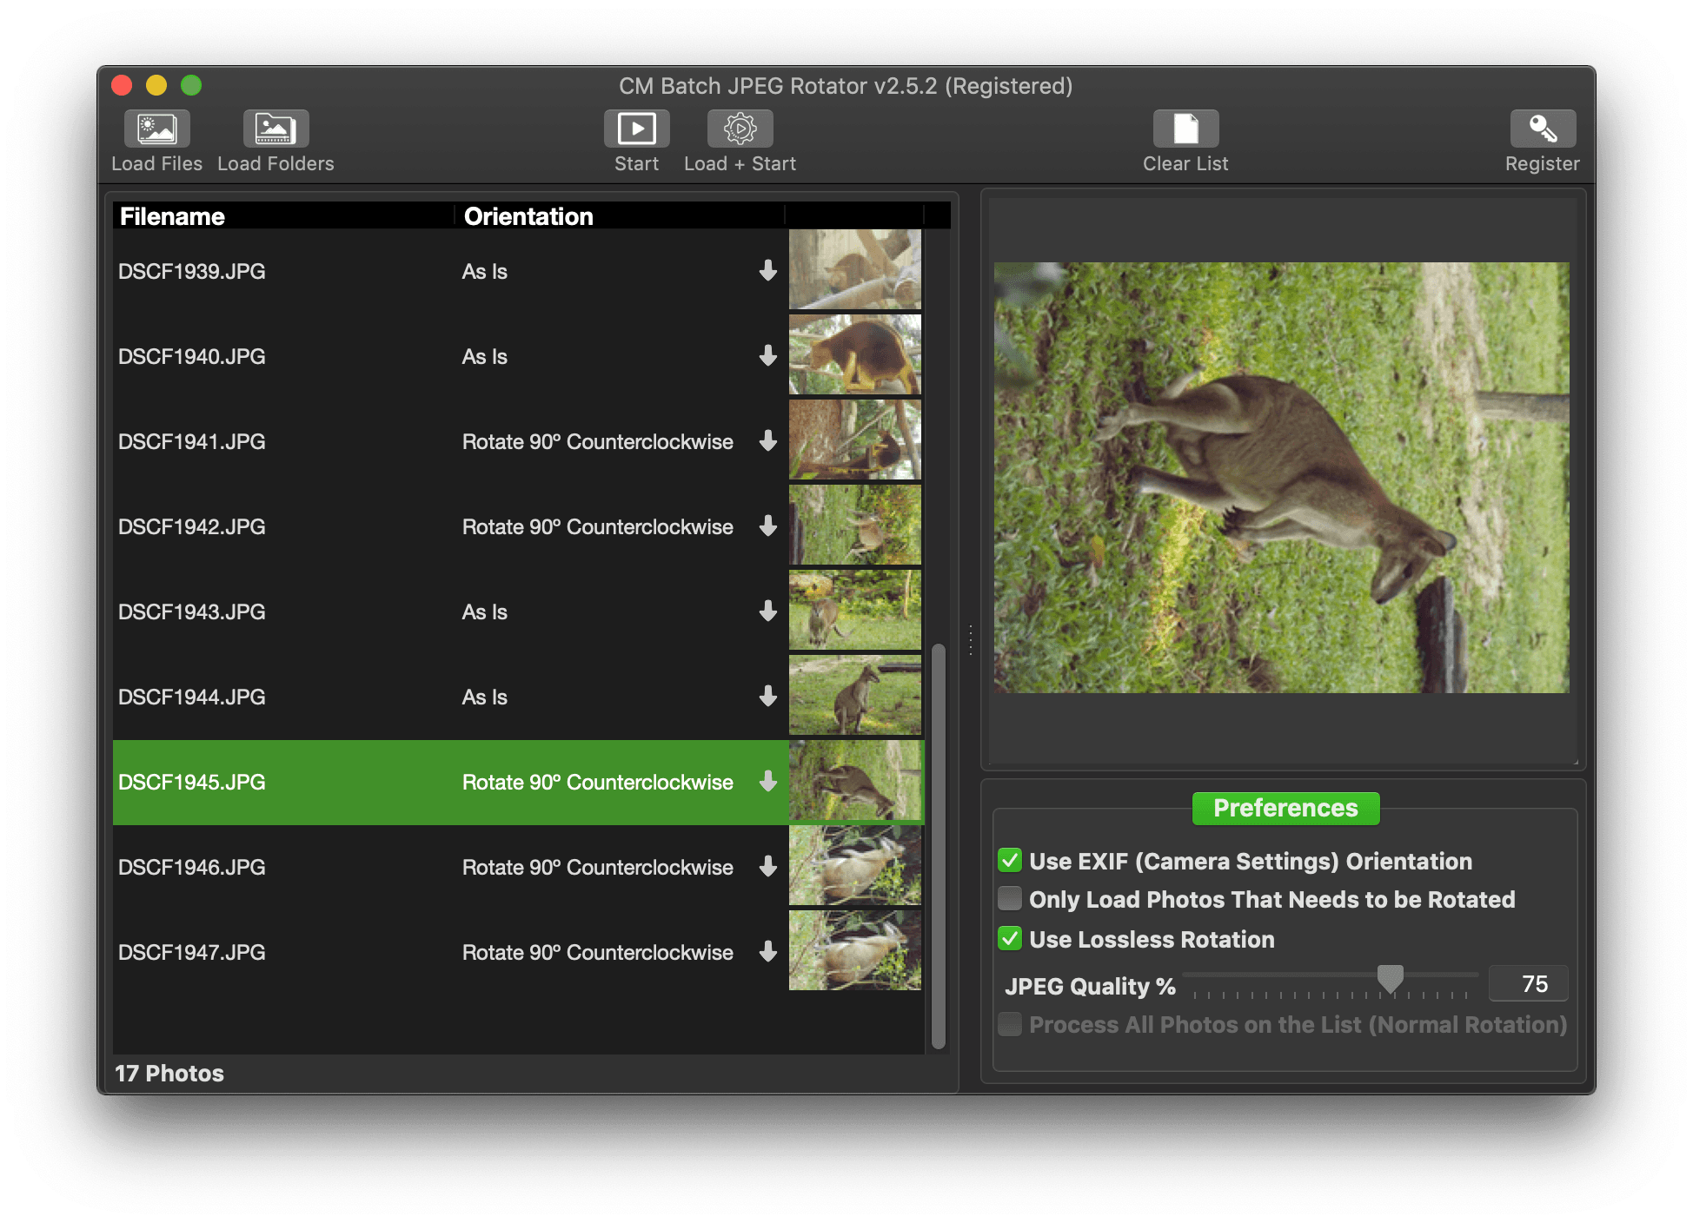Screen dimensions: 1693x1223
Task: Click the JPEG Quality value field showing 75
Action: (1529, 984)
